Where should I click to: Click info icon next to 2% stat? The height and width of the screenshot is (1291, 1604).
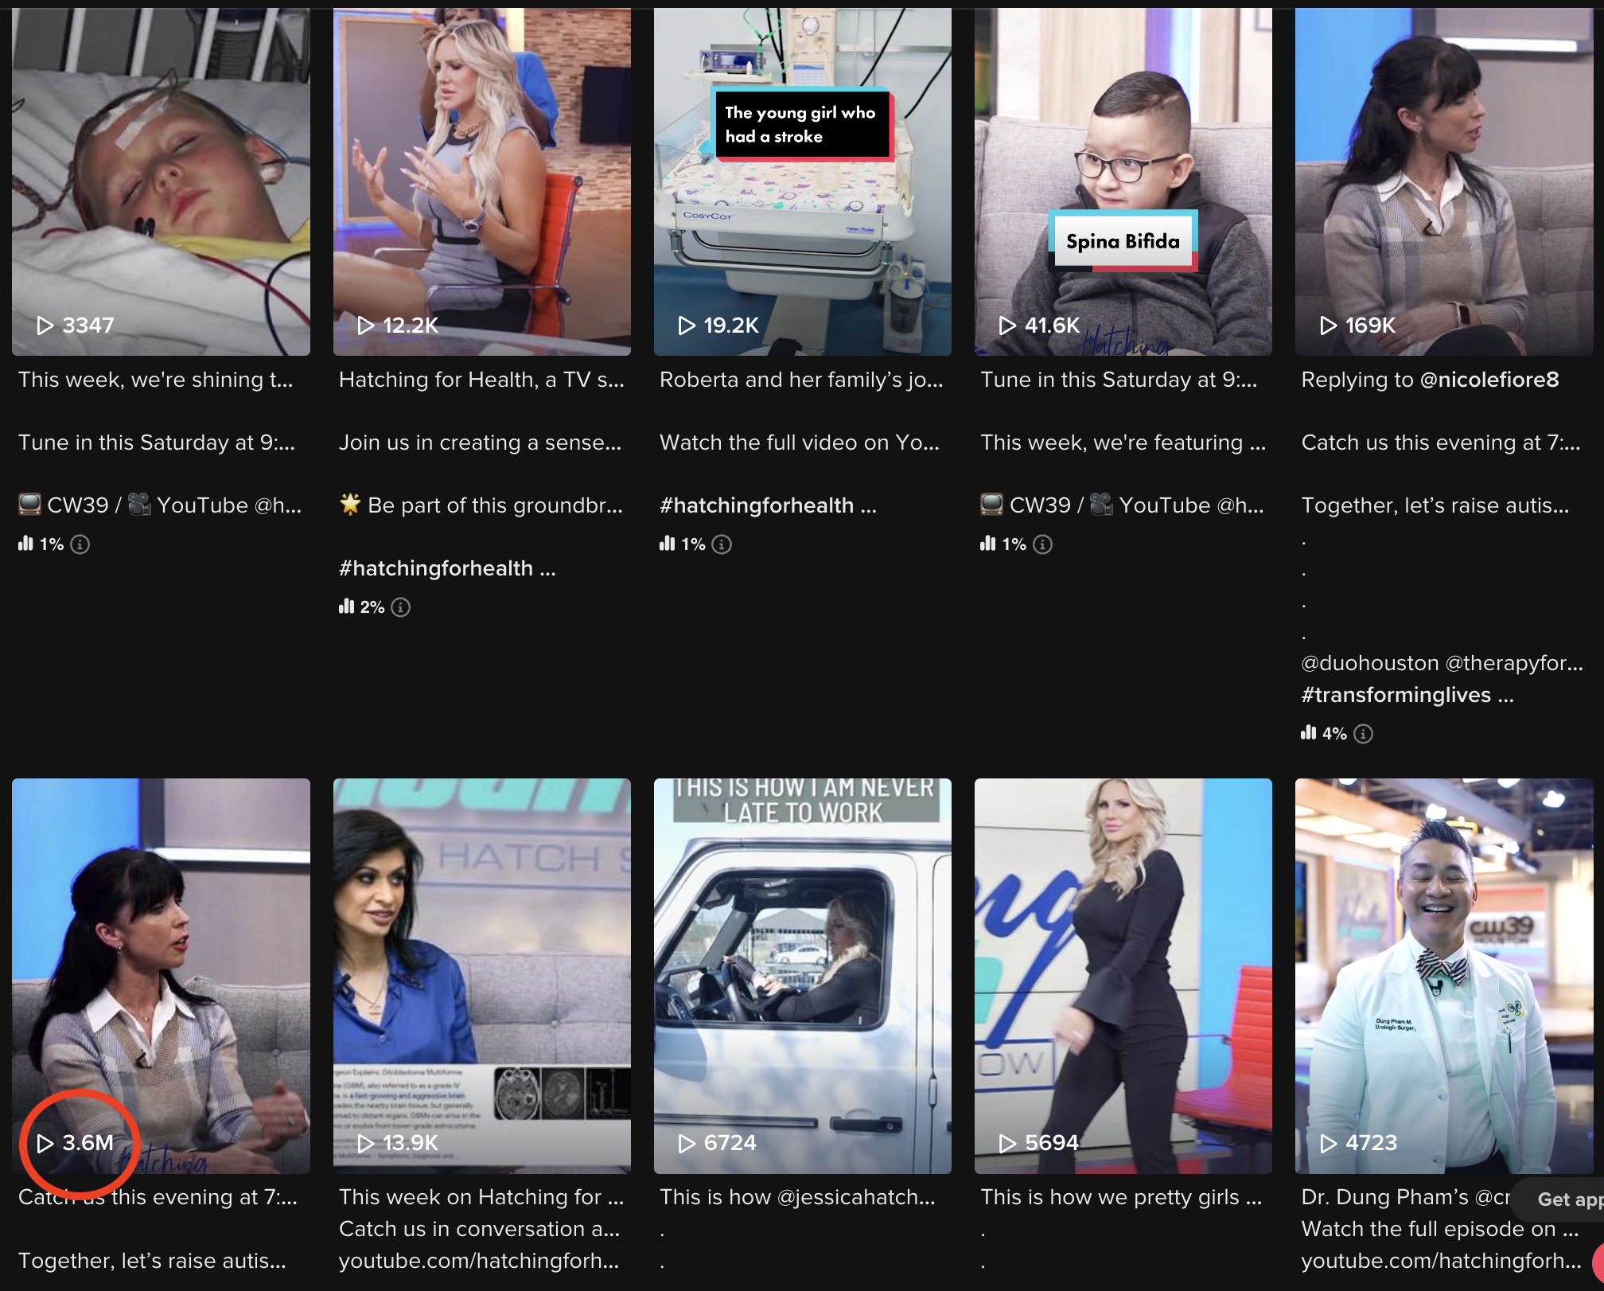[401, 607]
